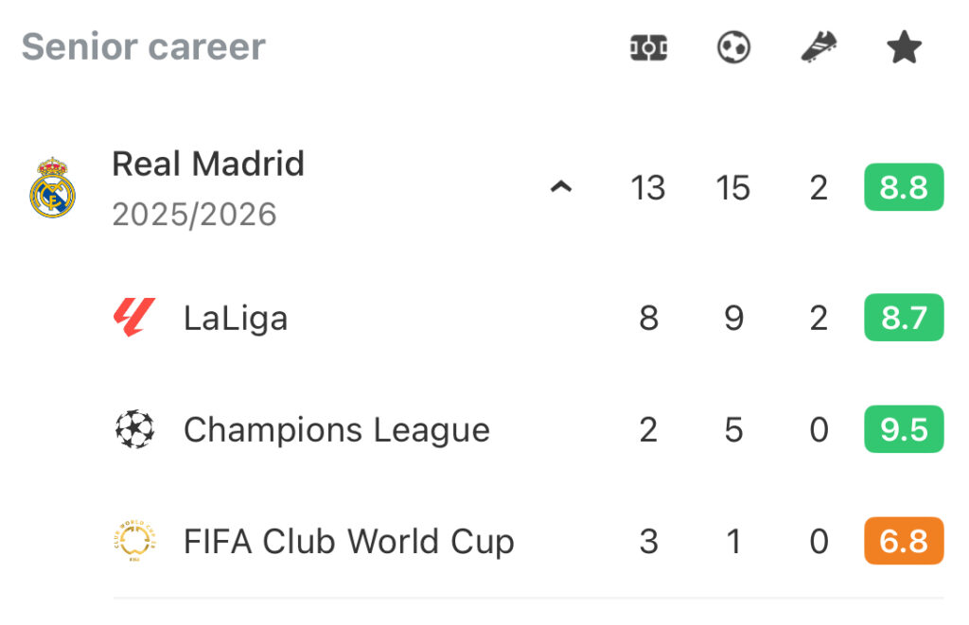
Task: Click the LaLiga logo icon
Action: [134, 319]
